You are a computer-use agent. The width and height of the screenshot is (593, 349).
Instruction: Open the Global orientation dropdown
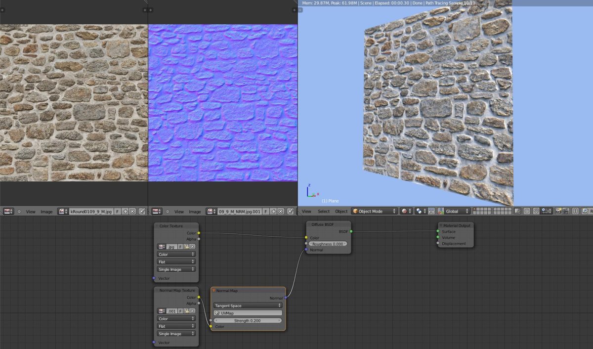click(457, 211)
